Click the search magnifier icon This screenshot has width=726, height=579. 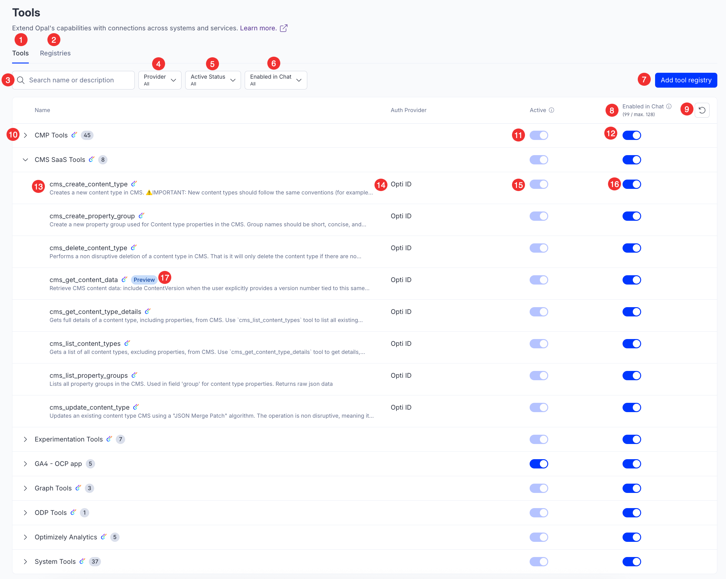point(21,80)
